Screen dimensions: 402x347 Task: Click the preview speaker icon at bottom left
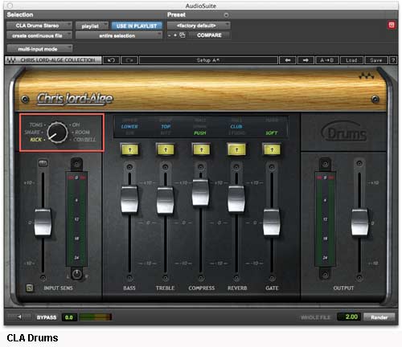click(x=19, y=317)
